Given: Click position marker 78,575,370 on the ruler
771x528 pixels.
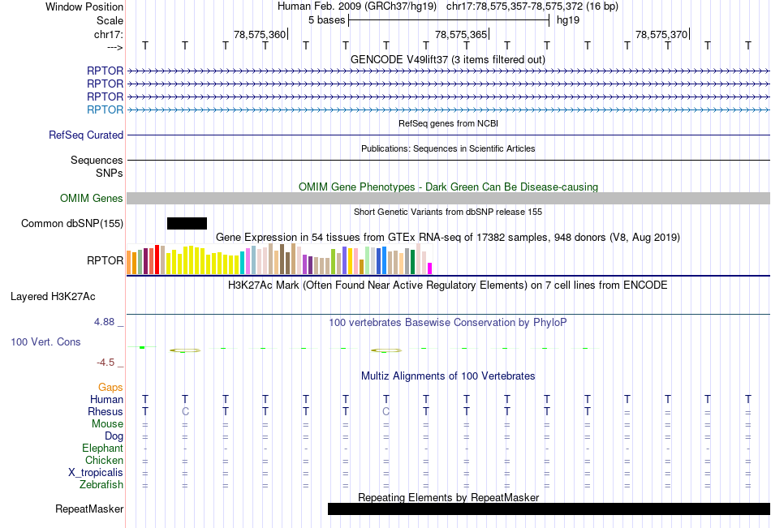Looking at the screenshot, I should click(661, 34).
